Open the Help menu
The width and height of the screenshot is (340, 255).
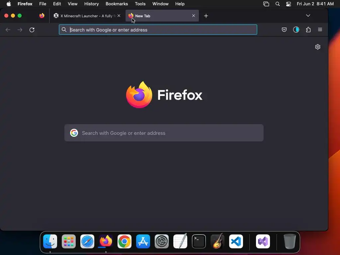click(x=180, y=4)
